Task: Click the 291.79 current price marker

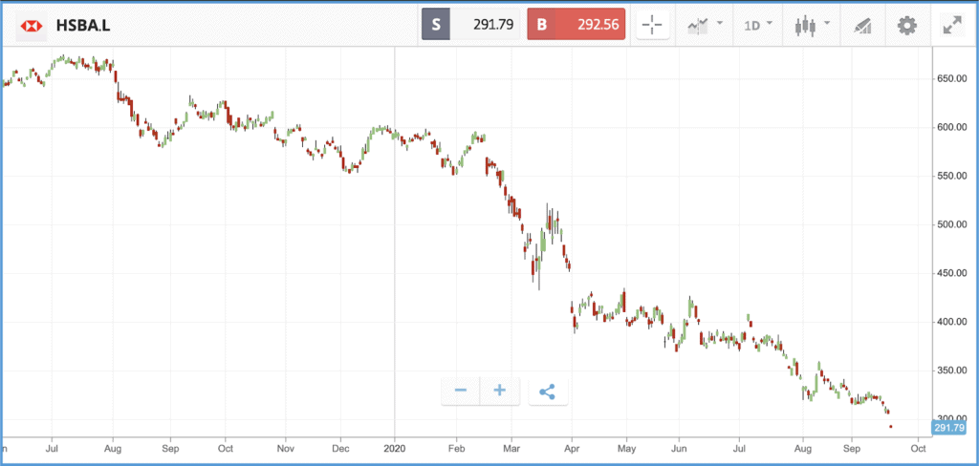Action: [x=948, y=428]
